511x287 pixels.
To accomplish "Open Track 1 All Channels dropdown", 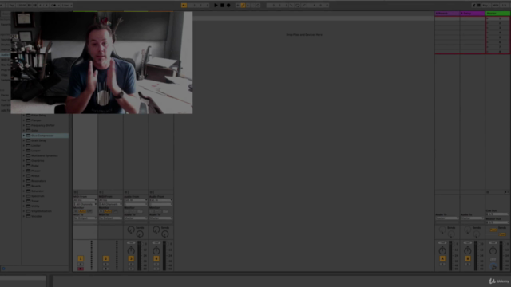I will pos(85,204).
